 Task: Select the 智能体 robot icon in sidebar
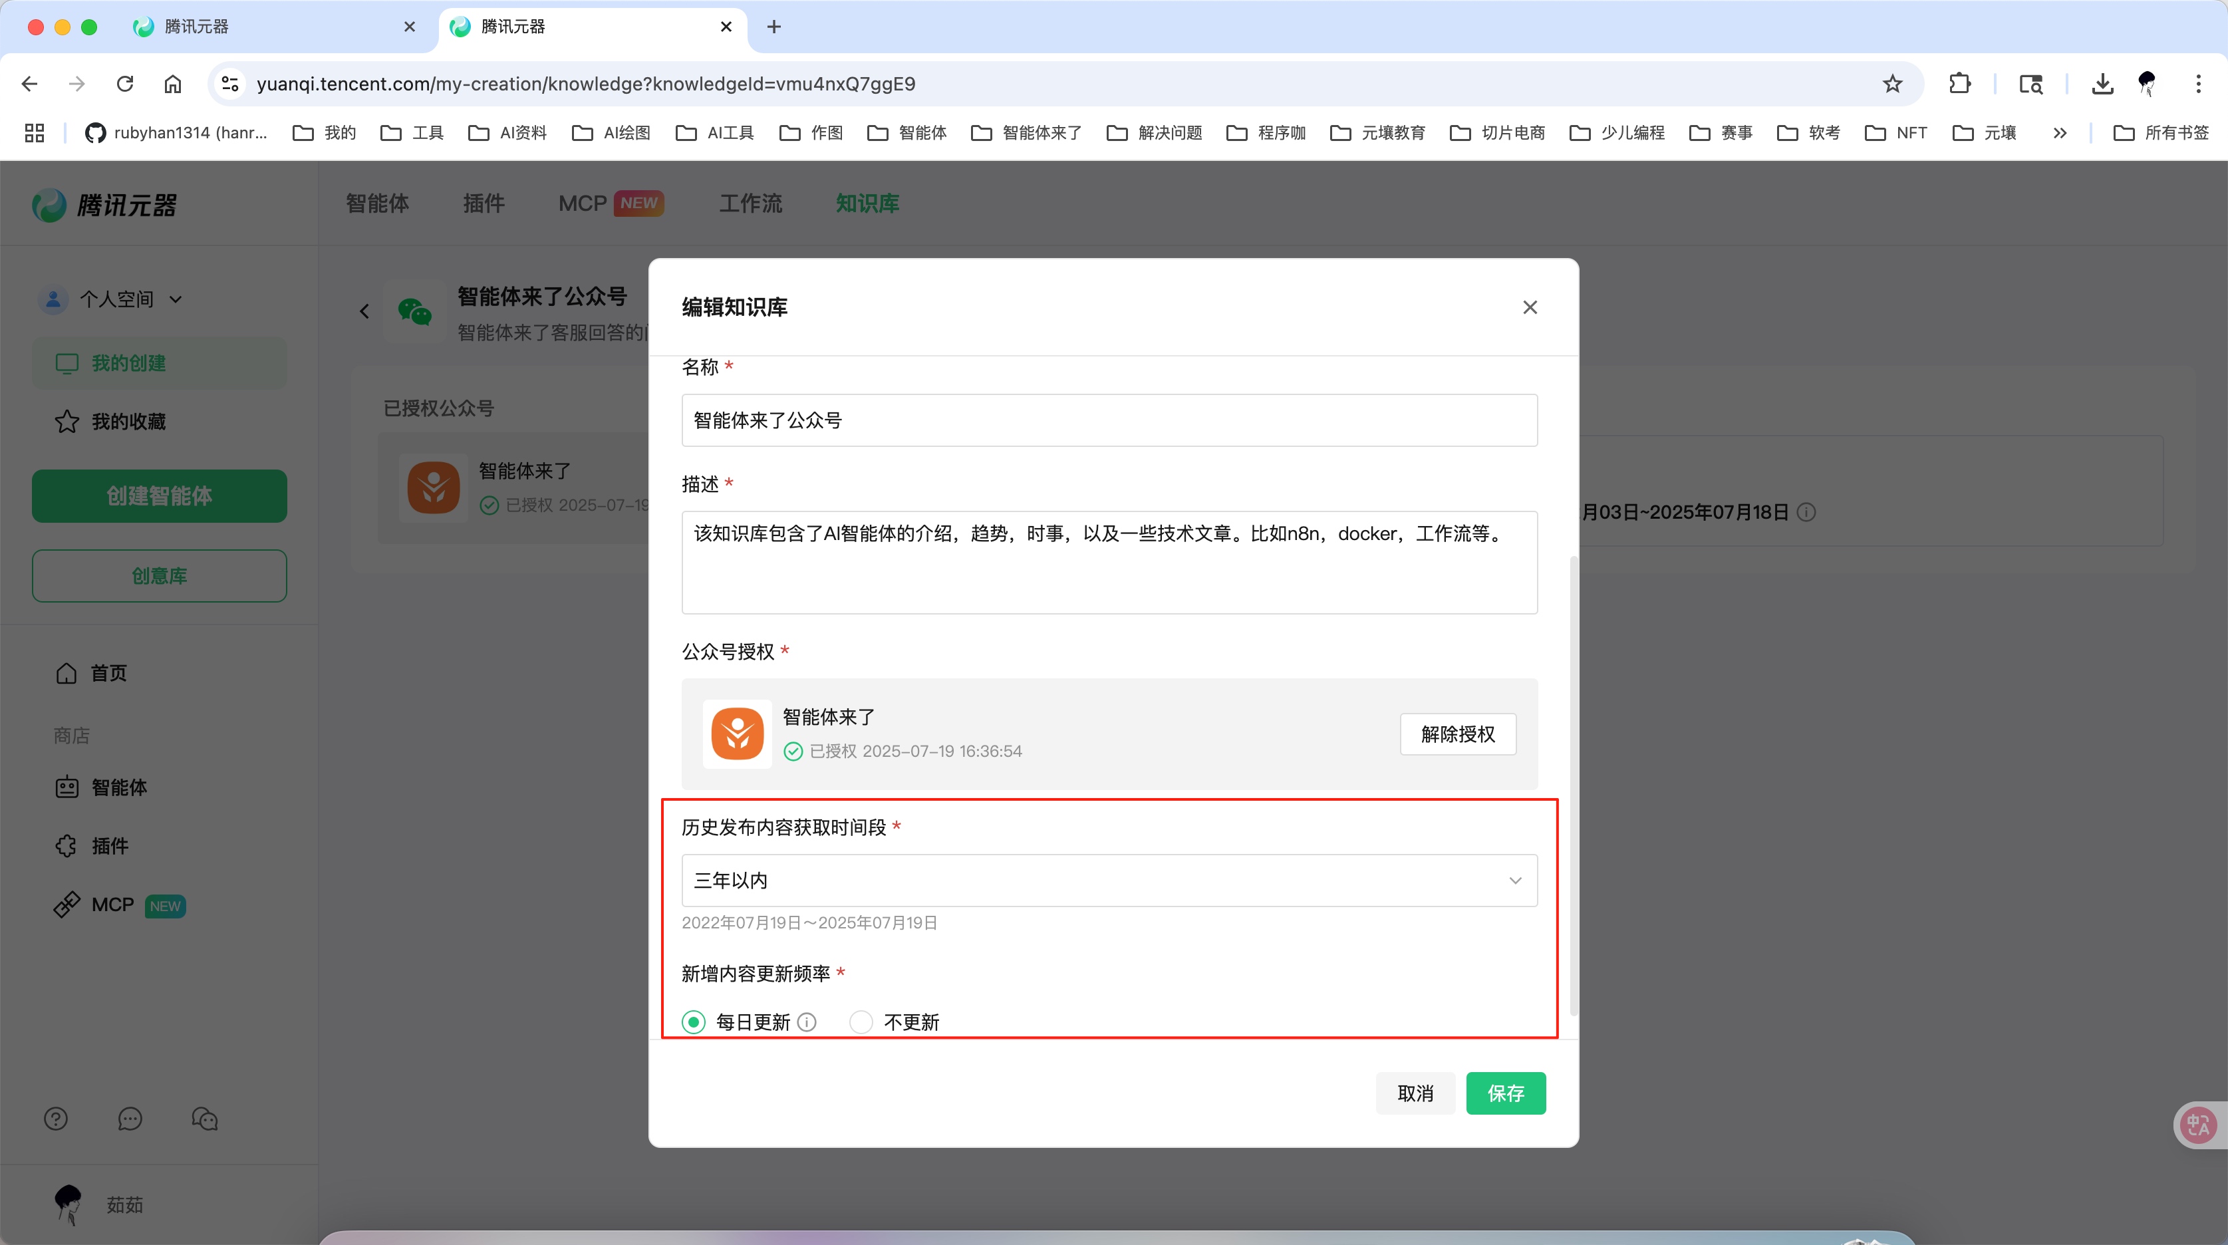(67, 787)
